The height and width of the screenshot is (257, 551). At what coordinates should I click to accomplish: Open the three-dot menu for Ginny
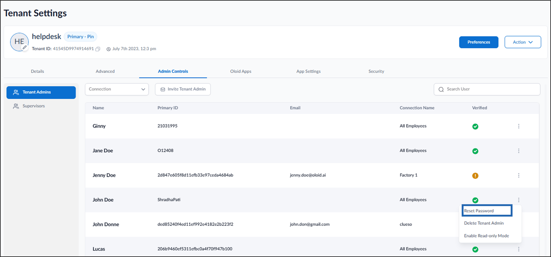pyautogui.click(x=519, y=126)
